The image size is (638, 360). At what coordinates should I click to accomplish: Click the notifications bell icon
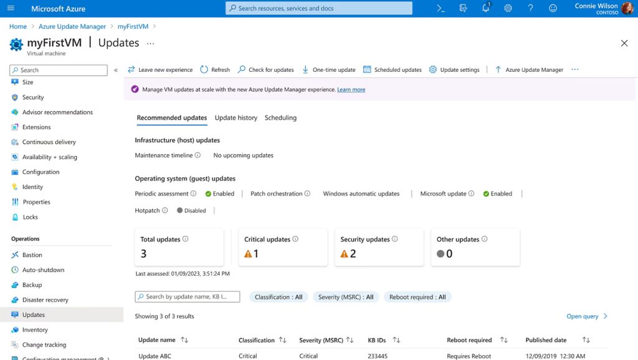point(485,8)
